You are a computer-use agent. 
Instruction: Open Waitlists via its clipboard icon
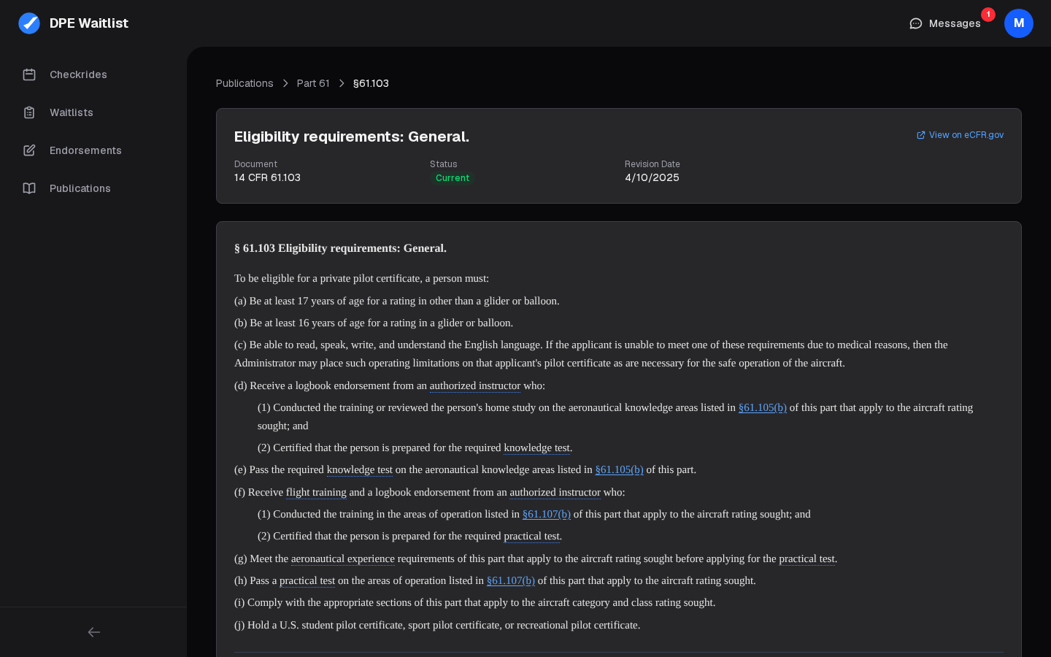click(29, 112)
